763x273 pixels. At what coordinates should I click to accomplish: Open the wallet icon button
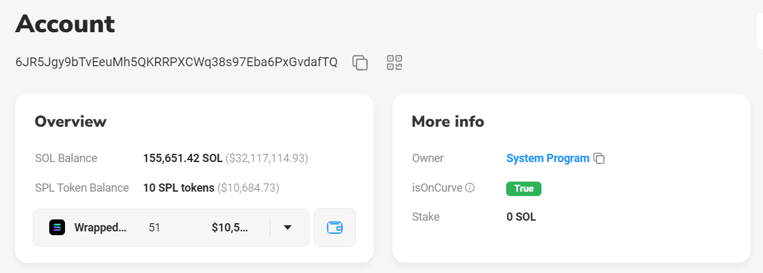pyautogui.click(x=334, y=228)
